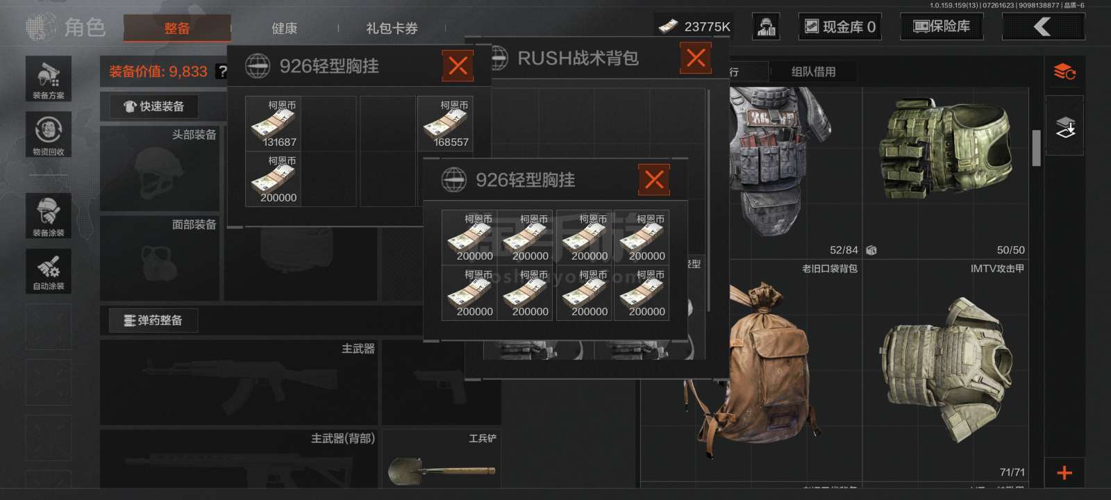Select the 组队借用 tab
Screen dimensions: 1111x500
[814, 72]
